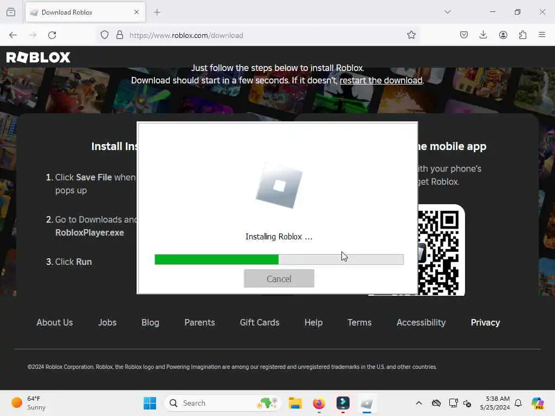Click the RobloxPlayer.exe instruction text
The width and height of the screenshot is (555, 416).
pyautogui.click(x=89, y=233)
